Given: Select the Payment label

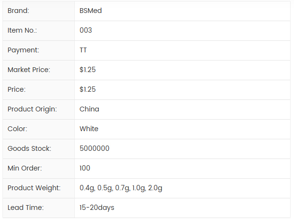Looking at the screenshot, I should click(x=24, y=50).
